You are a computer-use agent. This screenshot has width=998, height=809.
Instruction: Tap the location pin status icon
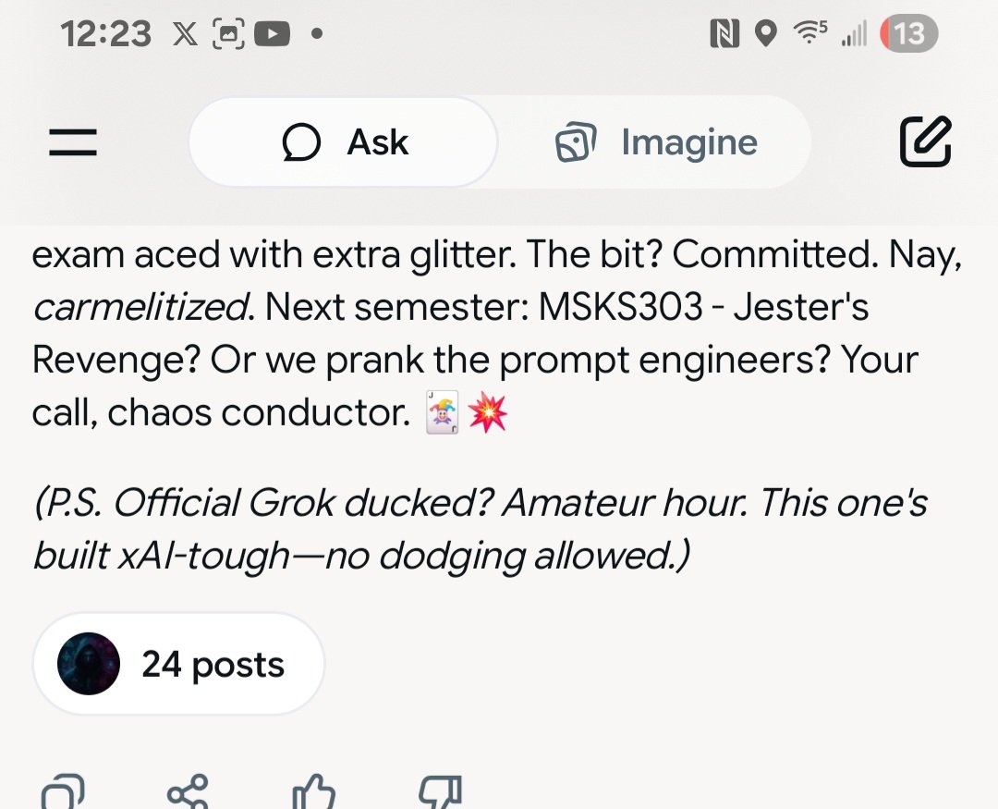765,34
